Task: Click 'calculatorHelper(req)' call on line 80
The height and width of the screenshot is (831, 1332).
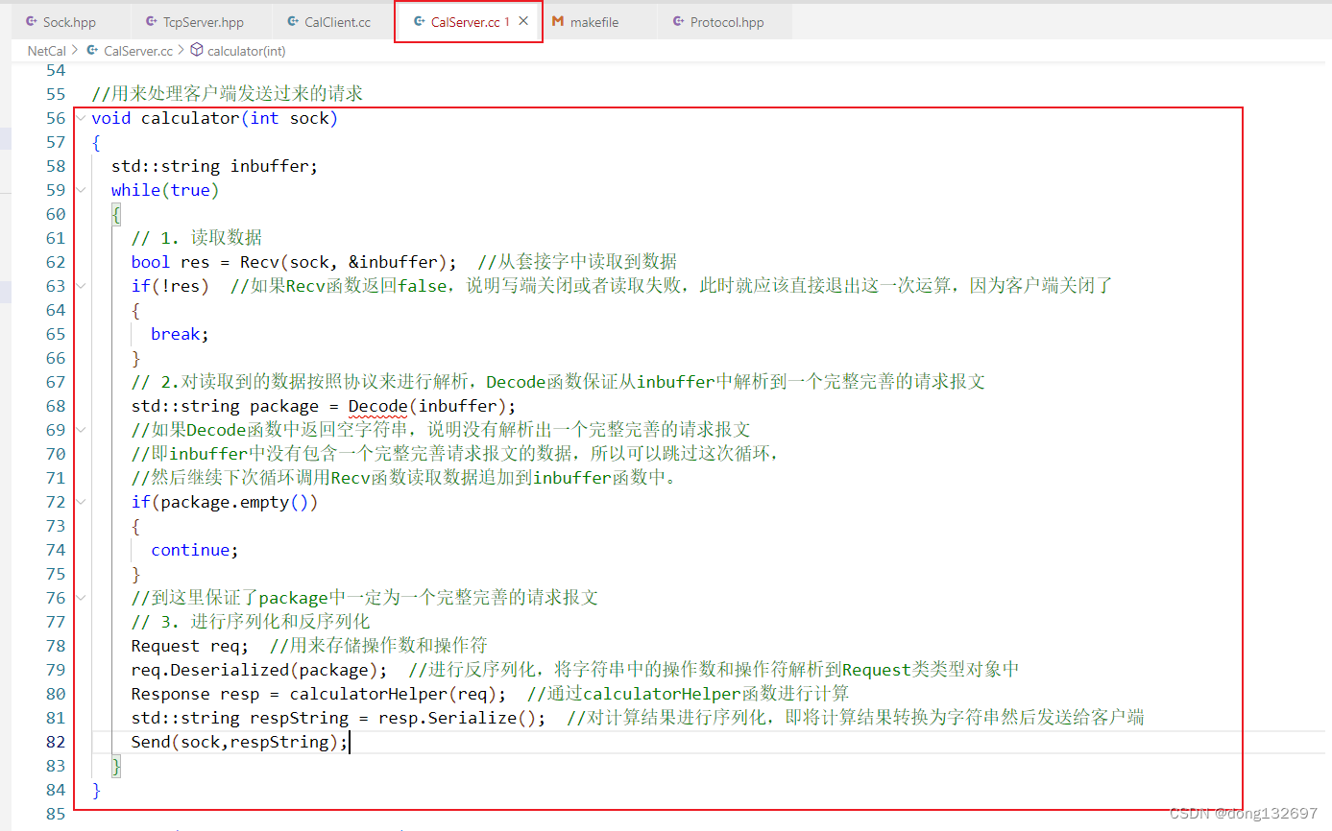Action: (x=393, y=694)
